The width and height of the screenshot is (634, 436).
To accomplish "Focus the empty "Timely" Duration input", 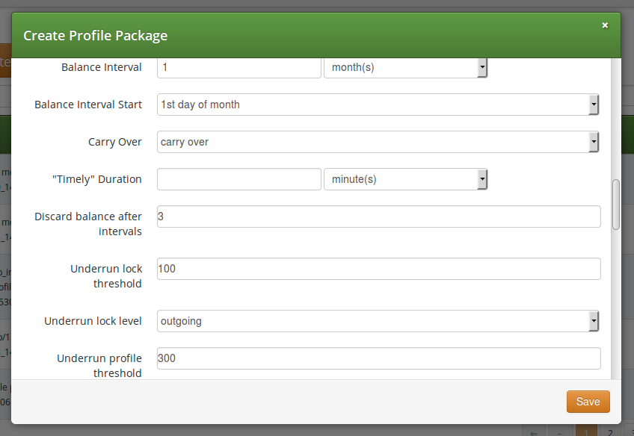I will pos(238,179).
